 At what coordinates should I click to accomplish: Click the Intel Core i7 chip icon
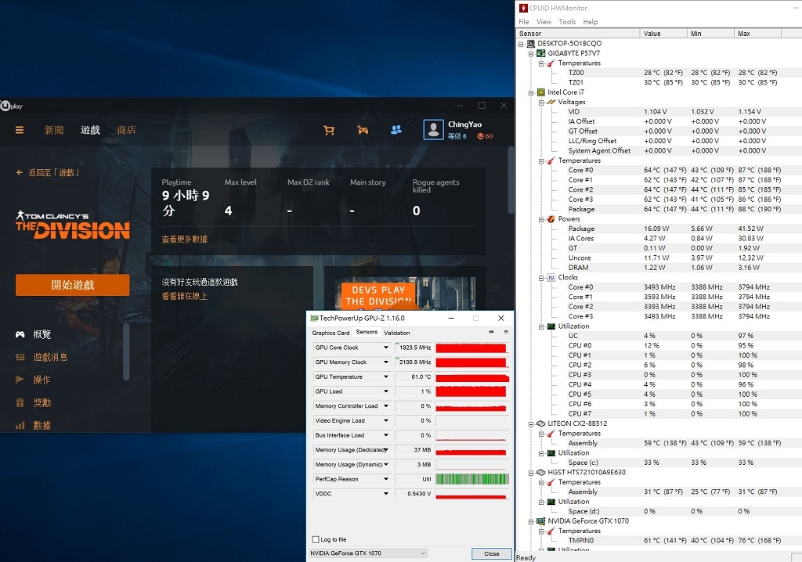click(x=541, y=92)
